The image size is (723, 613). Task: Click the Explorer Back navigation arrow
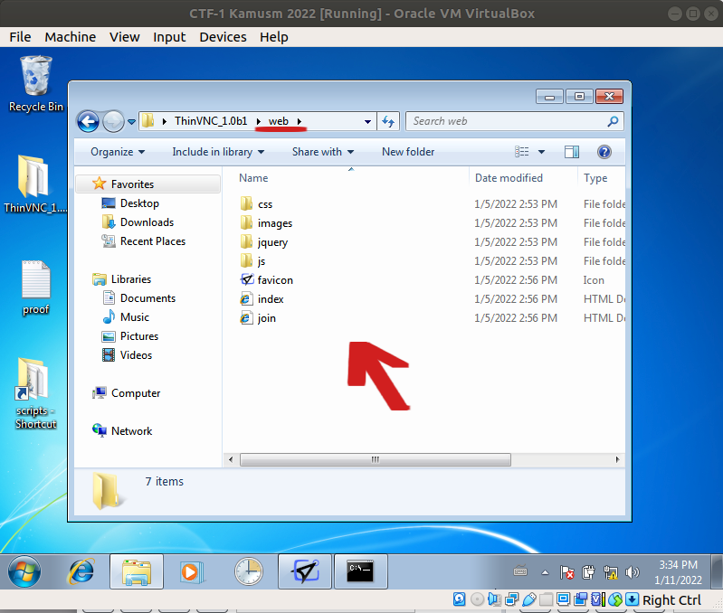[88, 121]
